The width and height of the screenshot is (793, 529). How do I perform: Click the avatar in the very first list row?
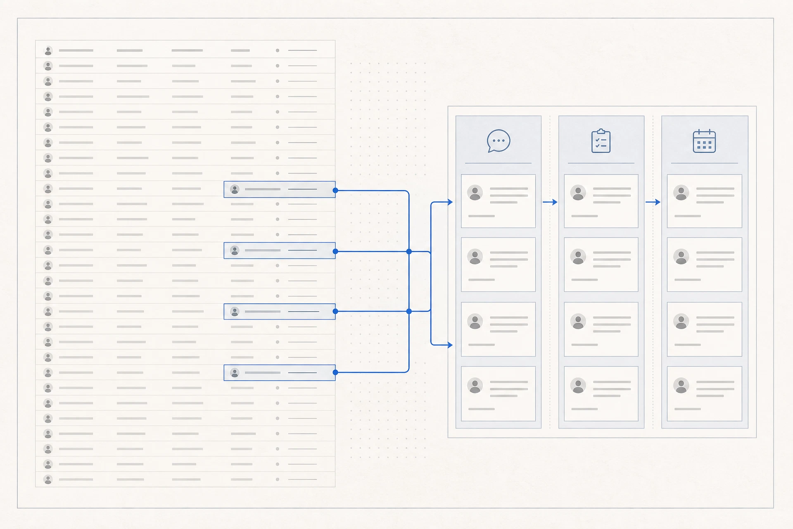pos(48,50)
